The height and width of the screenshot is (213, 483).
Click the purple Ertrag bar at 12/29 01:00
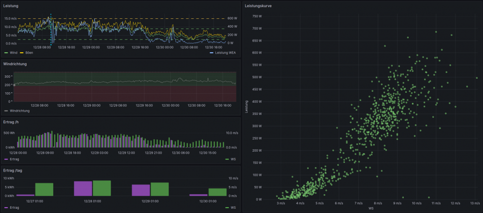point(141,190)
